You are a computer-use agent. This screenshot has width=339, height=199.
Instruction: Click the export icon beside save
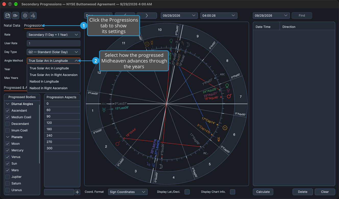[x=16, y=16]
